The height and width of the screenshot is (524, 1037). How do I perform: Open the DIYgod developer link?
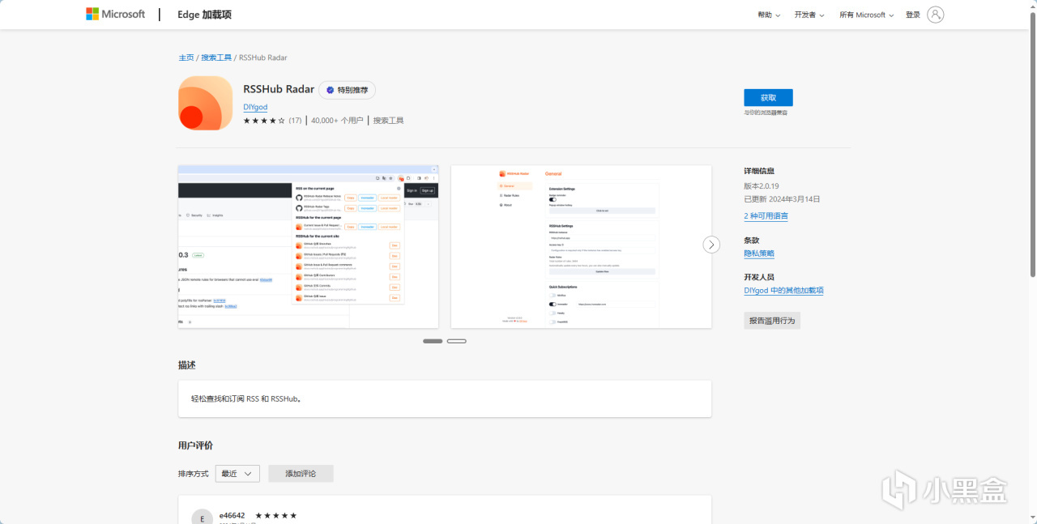tap(255, 107)
